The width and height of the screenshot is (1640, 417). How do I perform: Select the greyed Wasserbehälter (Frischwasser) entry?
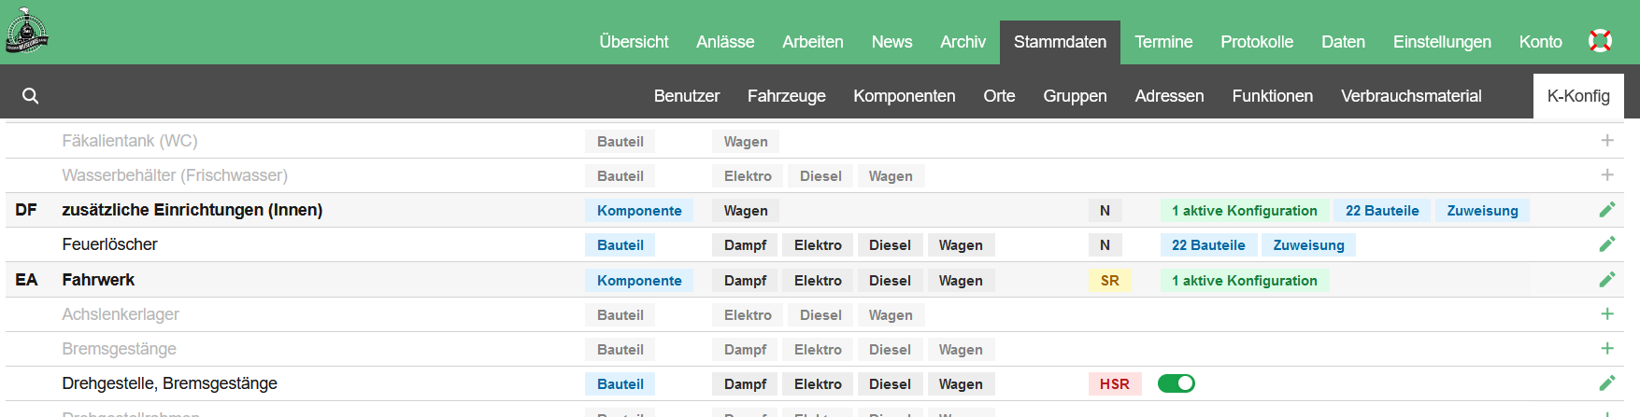pyautogui.click(x=175, y=175)
